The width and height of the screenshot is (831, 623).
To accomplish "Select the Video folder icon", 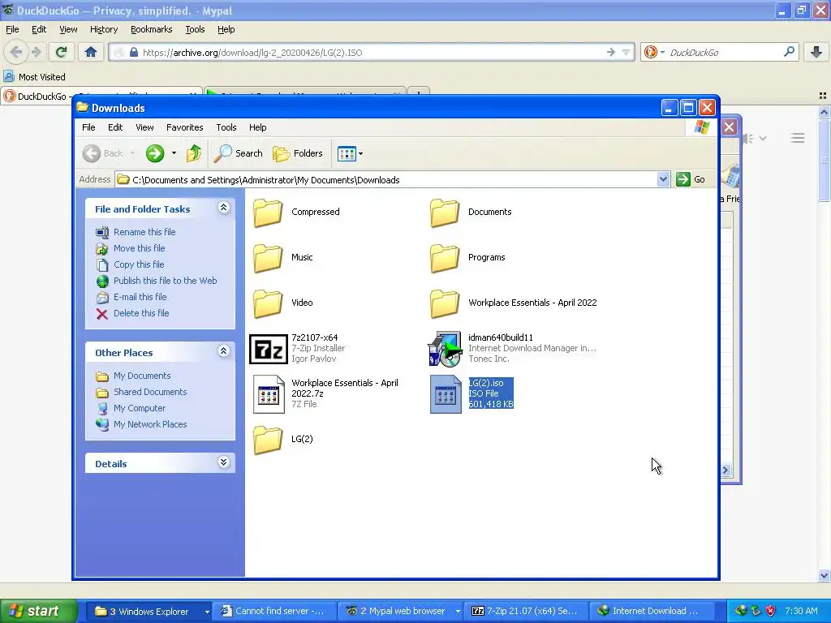I will coord(268,303).
